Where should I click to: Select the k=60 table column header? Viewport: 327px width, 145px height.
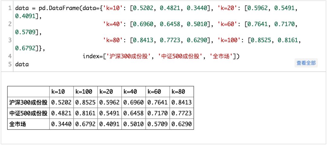click(x=157, y=92)
